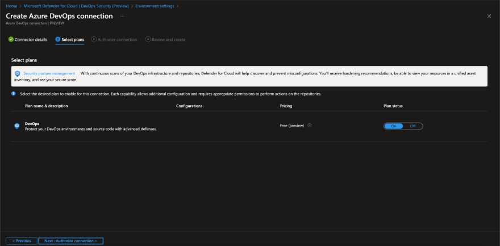Open Authorize connection step tab

(114, 40)
